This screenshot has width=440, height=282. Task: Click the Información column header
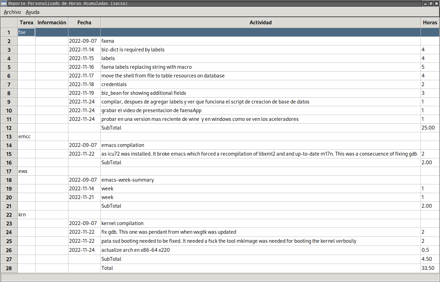(x=52, y=23)
